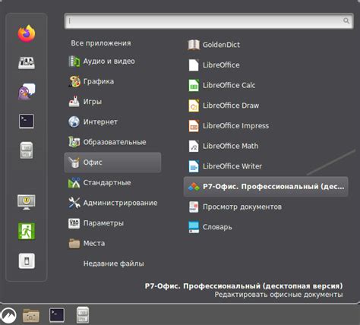Launch LibreOffice Impress by its label
This screenshot has height=325, width=360.
tap(235, 126)
